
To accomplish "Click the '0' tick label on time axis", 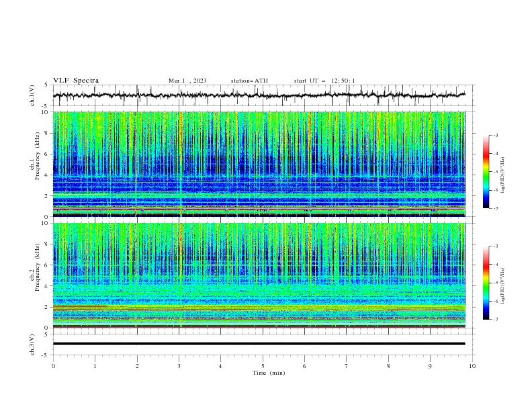I will click(x=53, y=366).
